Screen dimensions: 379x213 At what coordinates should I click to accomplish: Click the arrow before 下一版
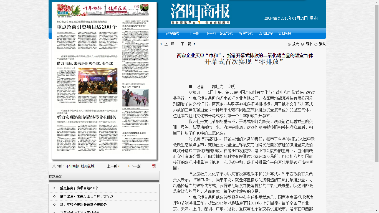(x=129, y=166)
